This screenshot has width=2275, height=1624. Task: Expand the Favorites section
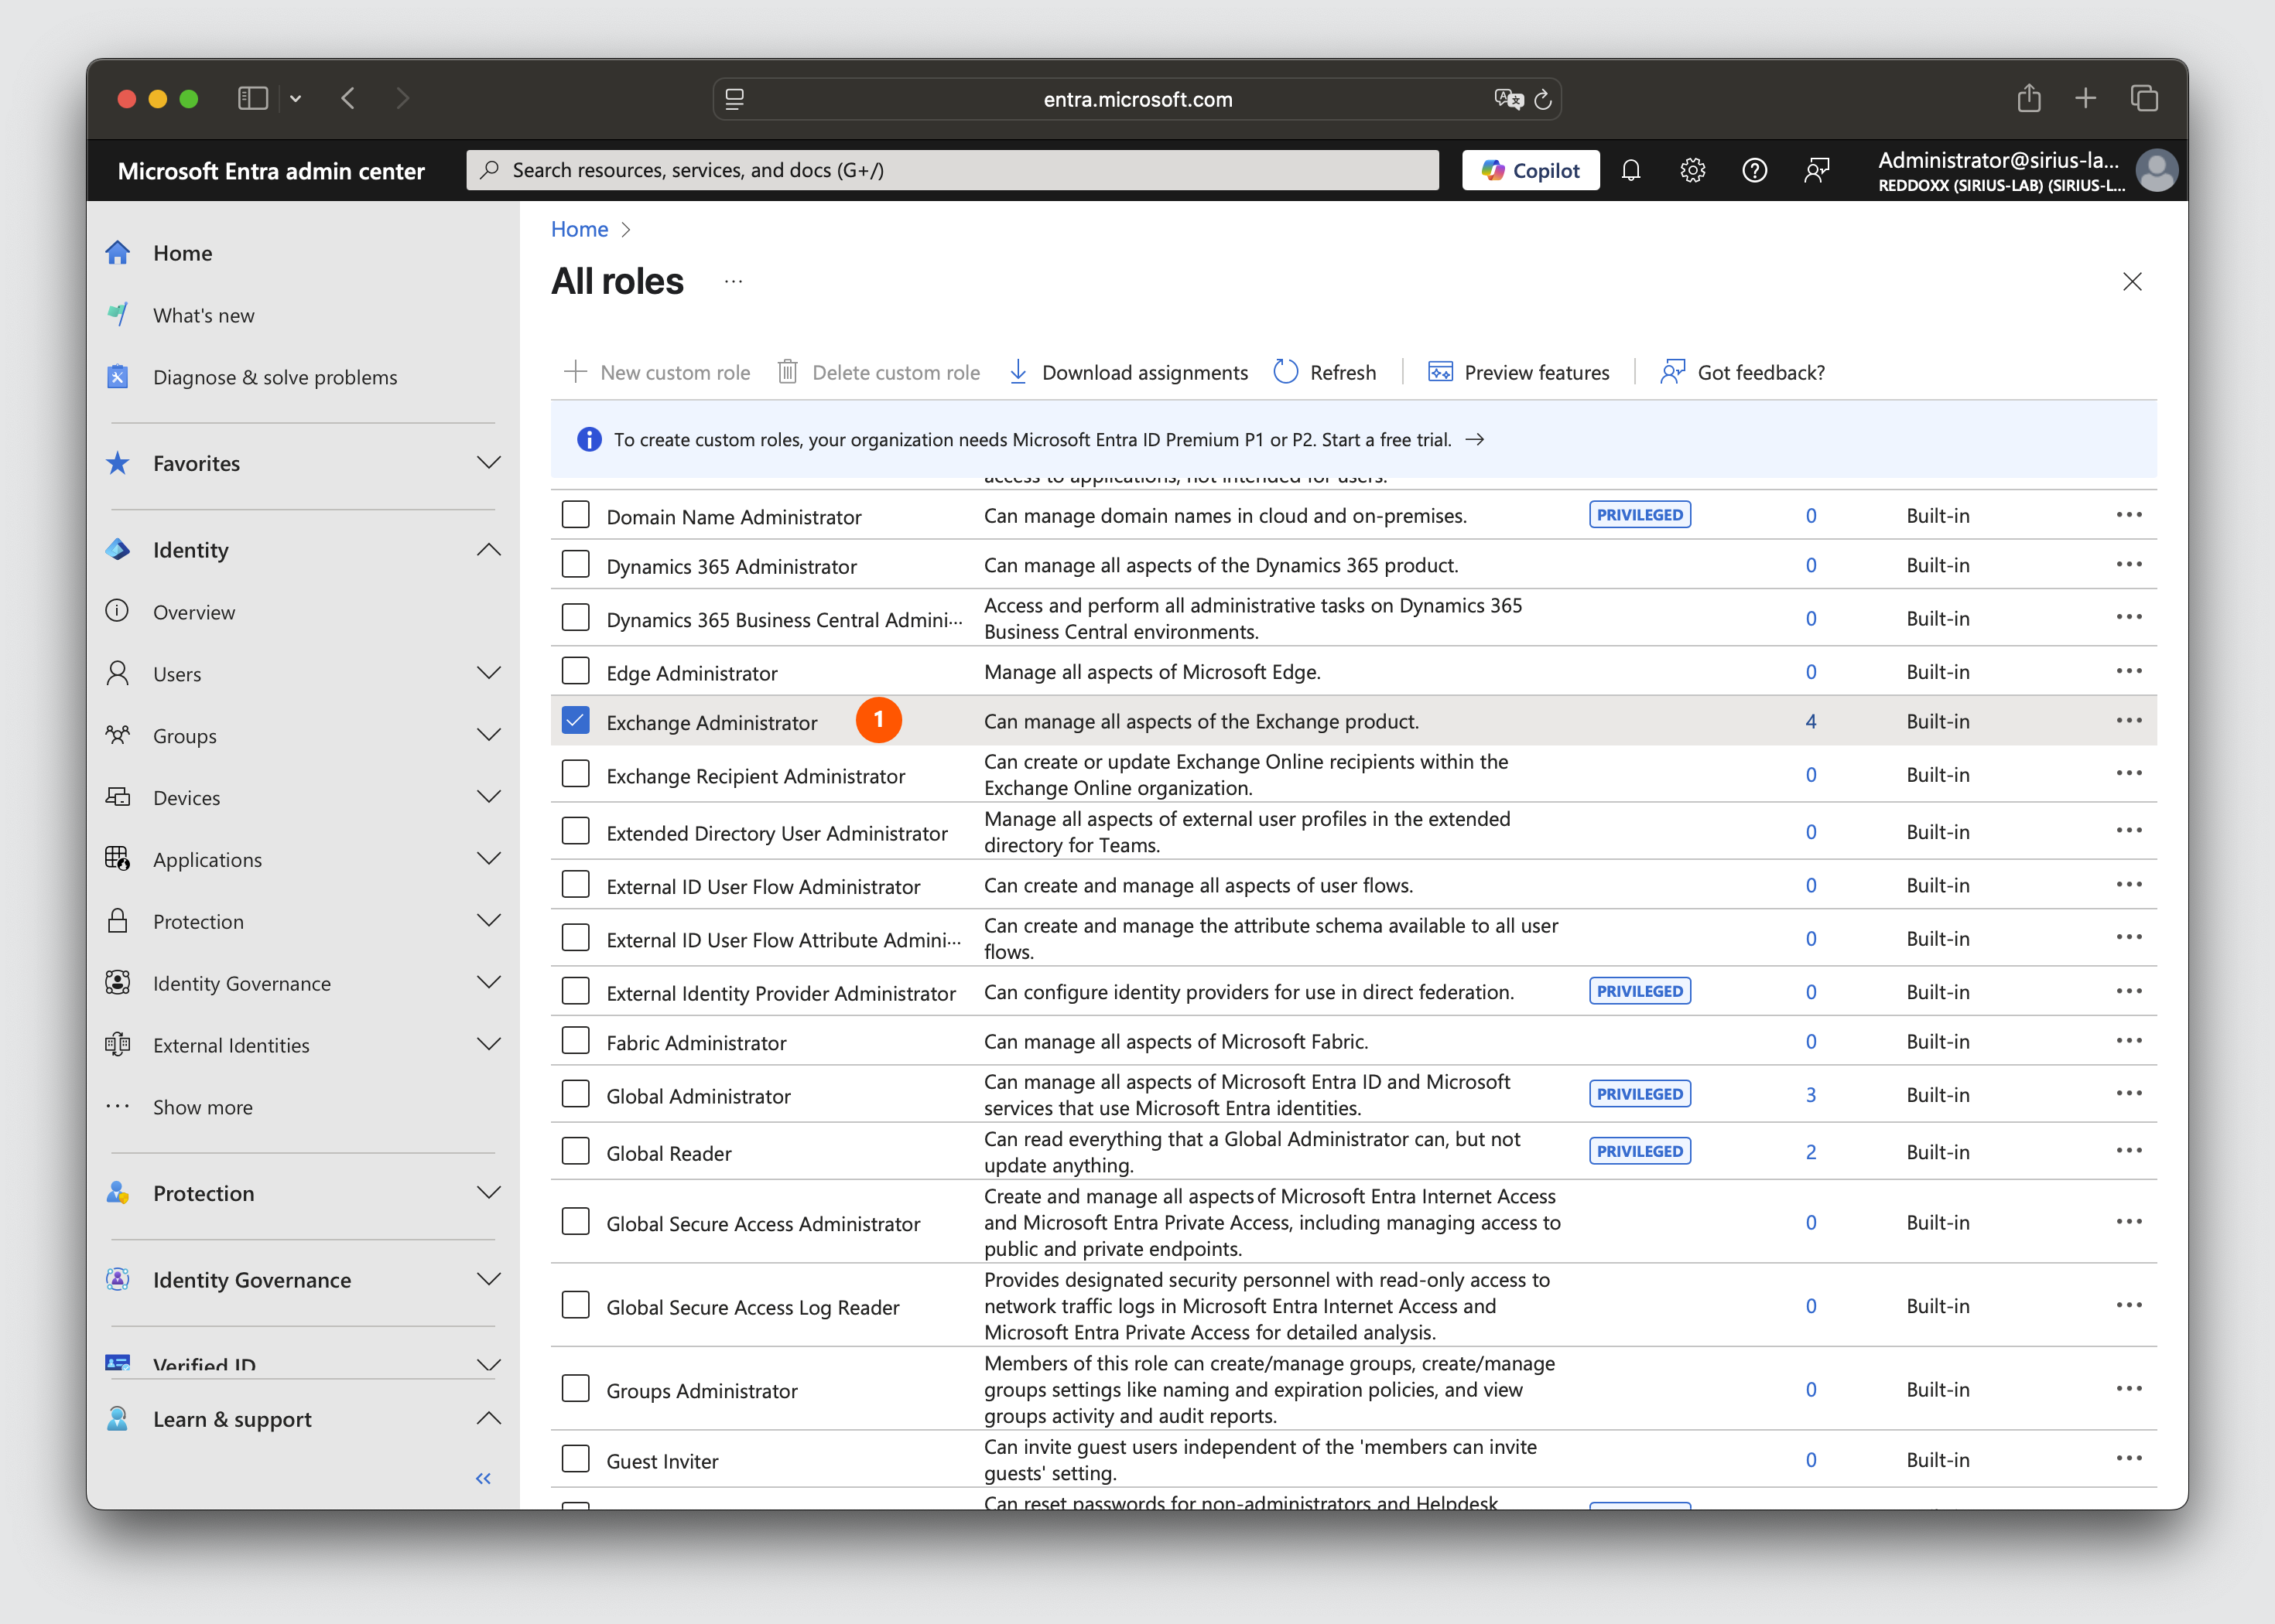coord(488,463)
